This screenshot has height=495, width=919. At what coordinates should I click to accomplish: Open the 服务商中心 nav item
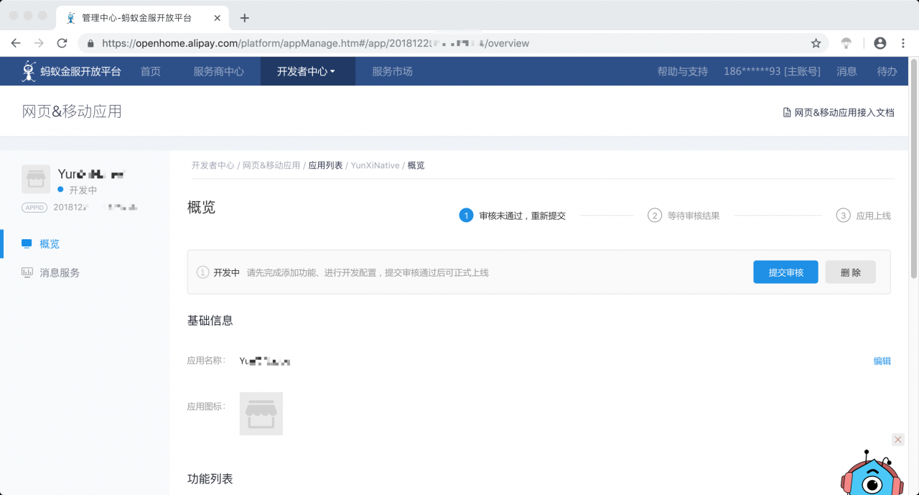pos(219,71)
